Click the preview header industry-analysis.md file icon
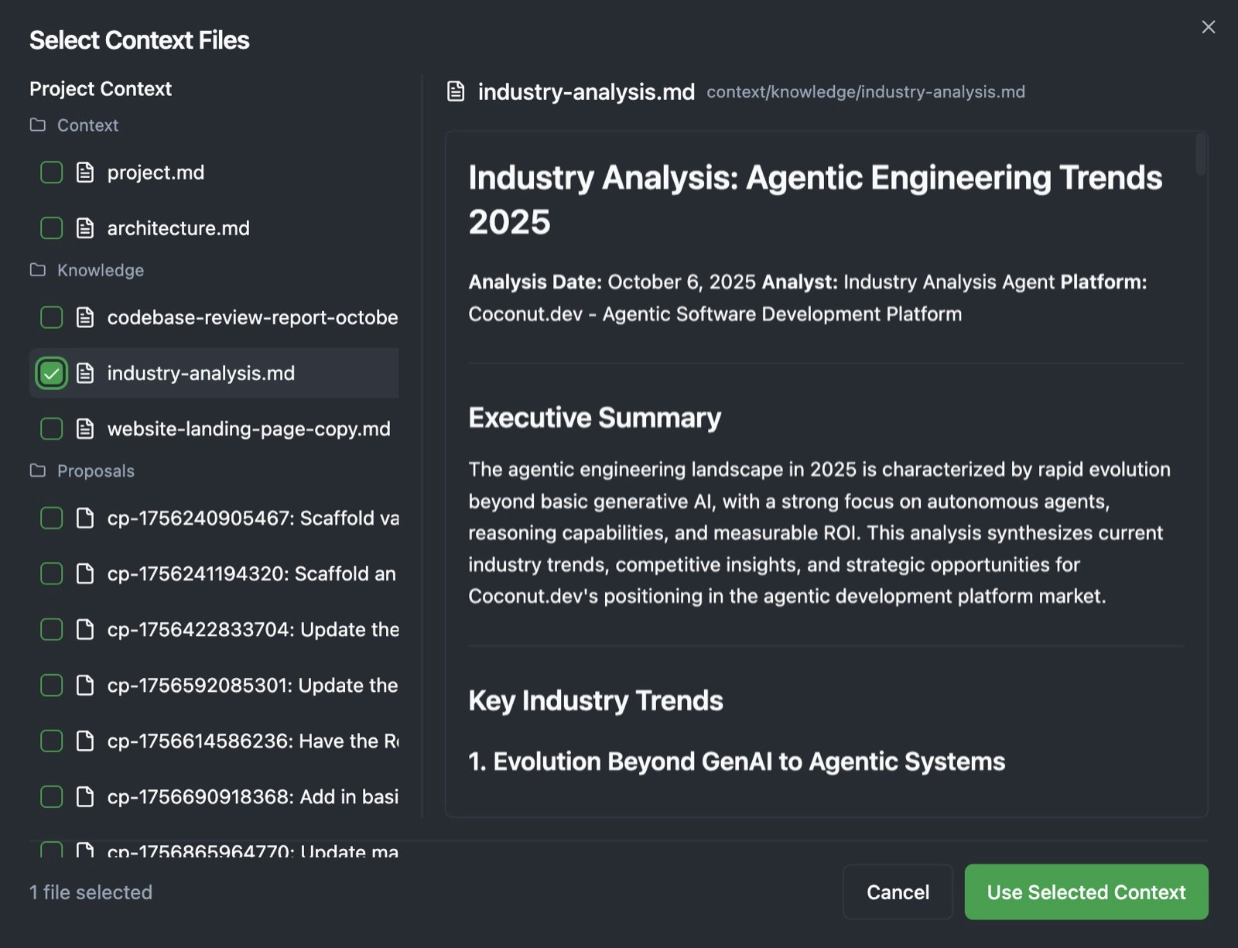The image size is (1238, 948). 456,92
